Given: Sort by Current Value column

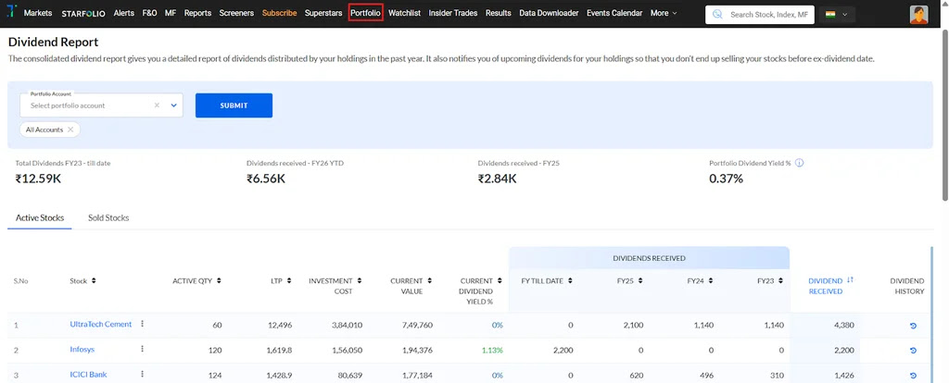Looking at the screenshot, I should tap(430, 281).
